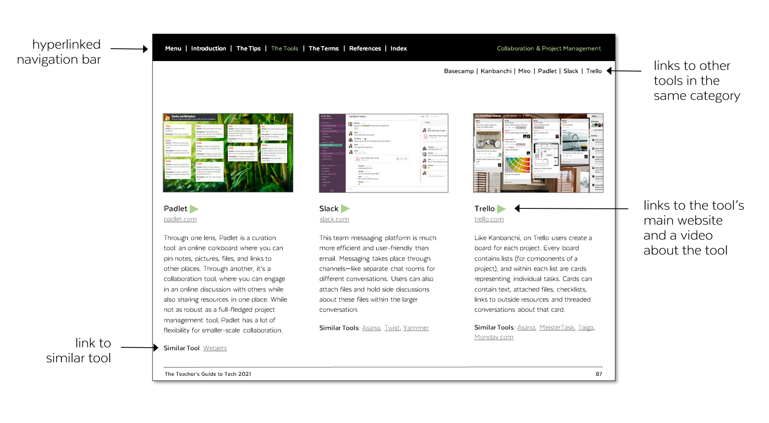Click the Trello board screenshot thumbnail
The image size is (769, 423).
coord(538,153)
